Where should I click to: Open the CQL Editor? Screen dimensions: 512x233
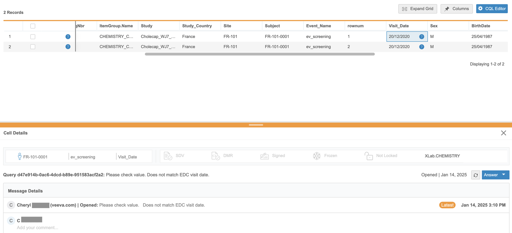tap(492, 9)
